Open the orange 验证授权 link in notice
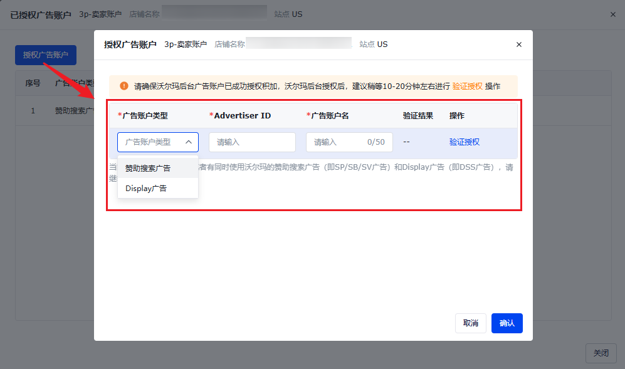The height and width of the screenshot is (369, 625). [467, 86]
